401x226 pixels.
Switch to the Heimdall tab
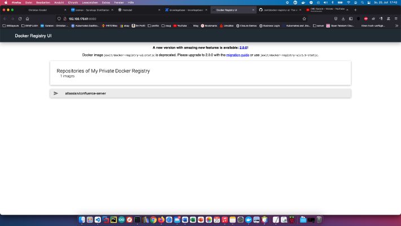pos(139,10)
